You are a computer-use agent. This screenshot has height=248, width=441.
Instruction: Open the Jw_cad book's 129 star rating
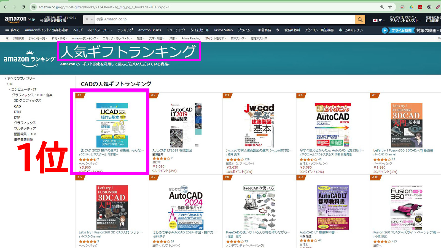tap(238, 160)
